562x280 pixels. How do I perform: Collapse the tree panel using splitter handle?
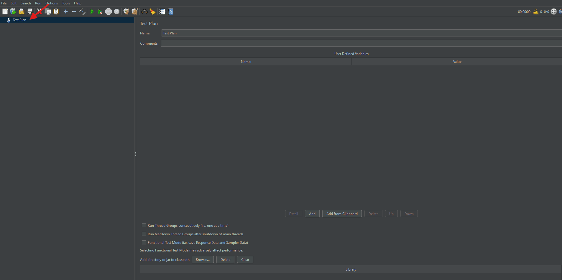point(135,154)
